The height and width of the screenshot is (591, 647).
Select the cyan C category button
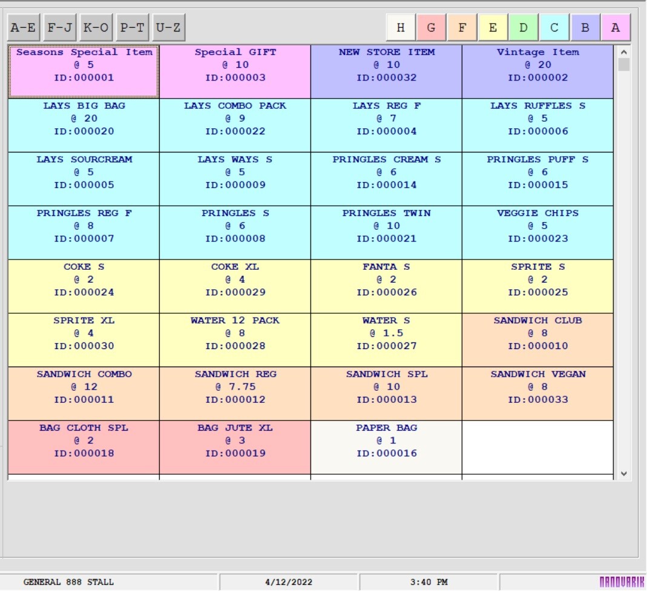pos(554,28)
